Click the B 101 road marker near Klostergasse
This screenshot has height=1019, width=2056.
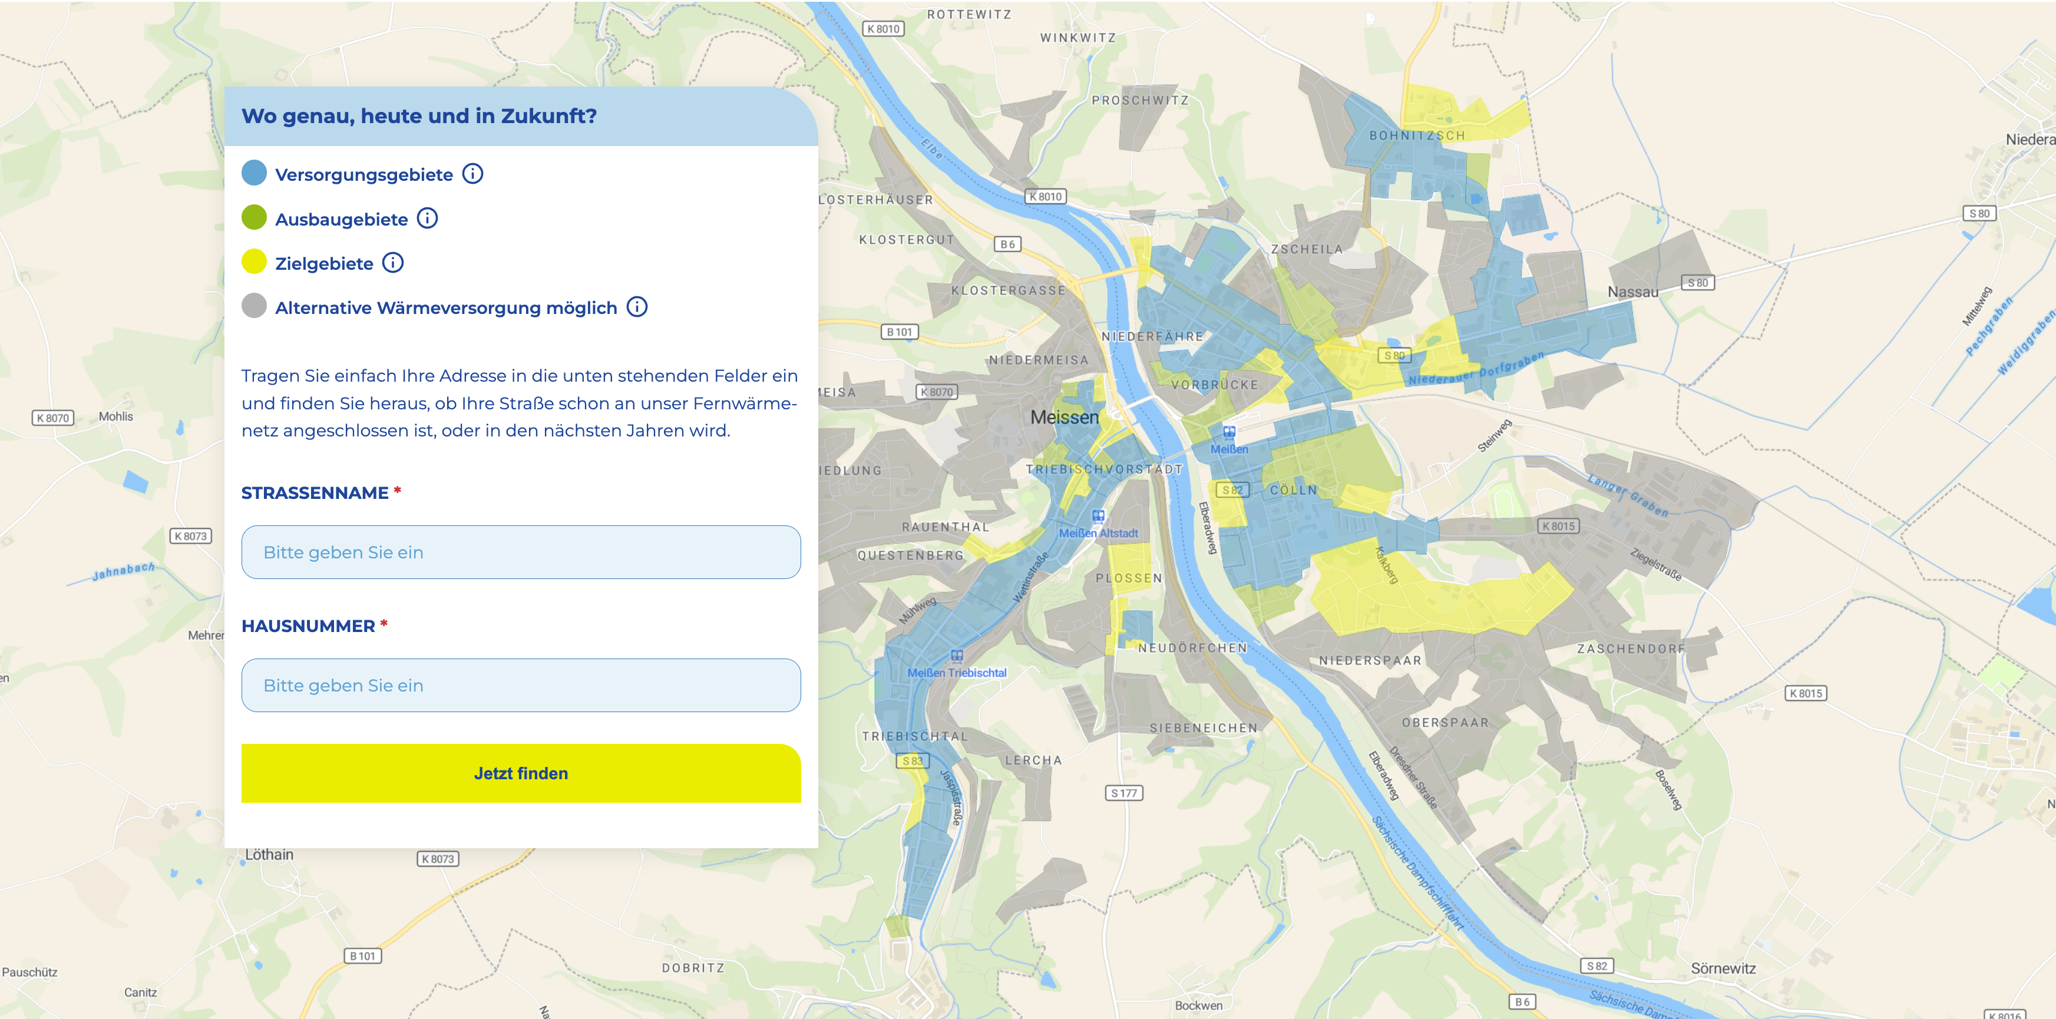tap(899, 332)
